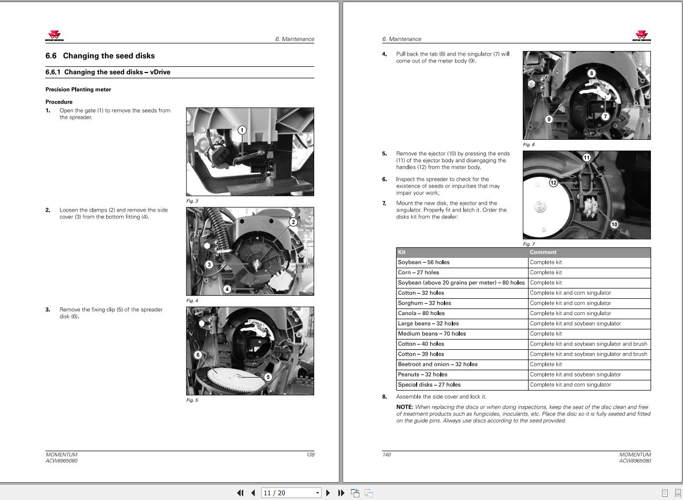Click the Fig. 4 side cover photo
The width and height of the screenshot is (683, 500).
[250, 251]
